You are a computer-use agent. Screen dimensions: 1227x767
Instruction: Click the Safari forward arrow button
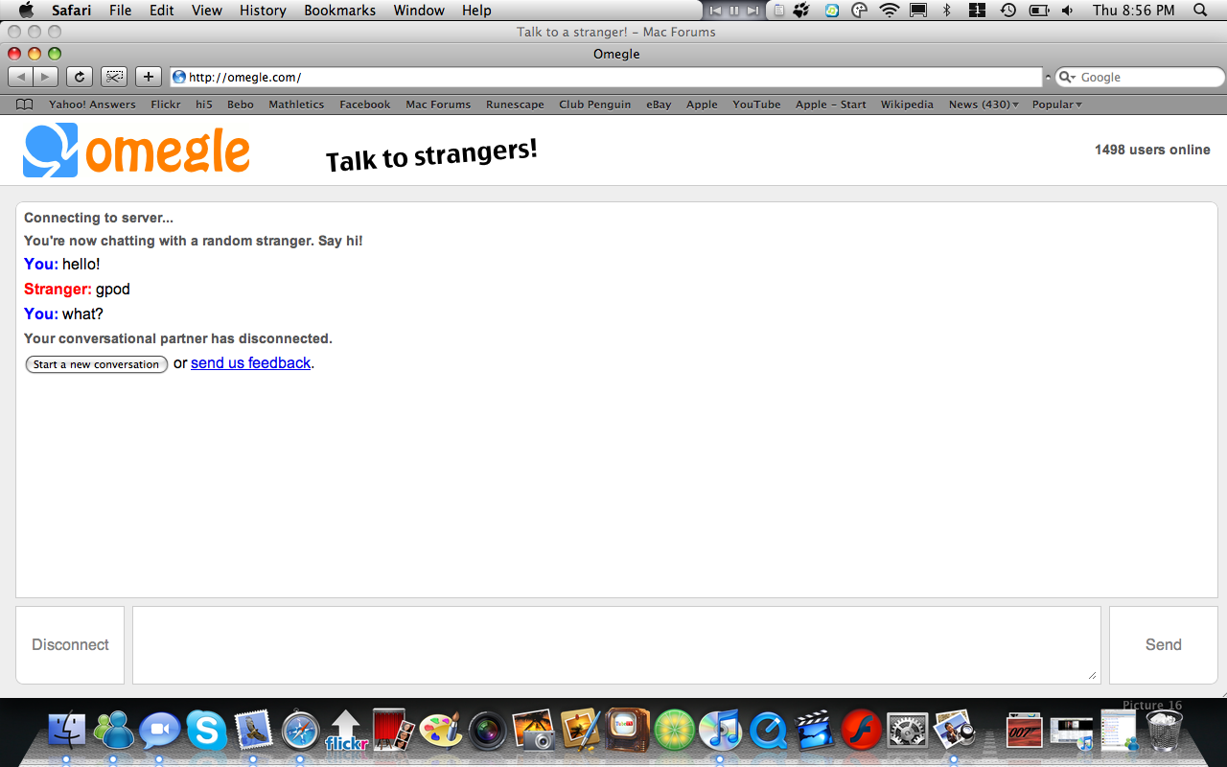coord(46,77)
